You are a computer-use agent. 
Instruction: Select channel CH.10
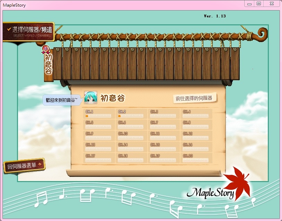click(x=131, y=136)
